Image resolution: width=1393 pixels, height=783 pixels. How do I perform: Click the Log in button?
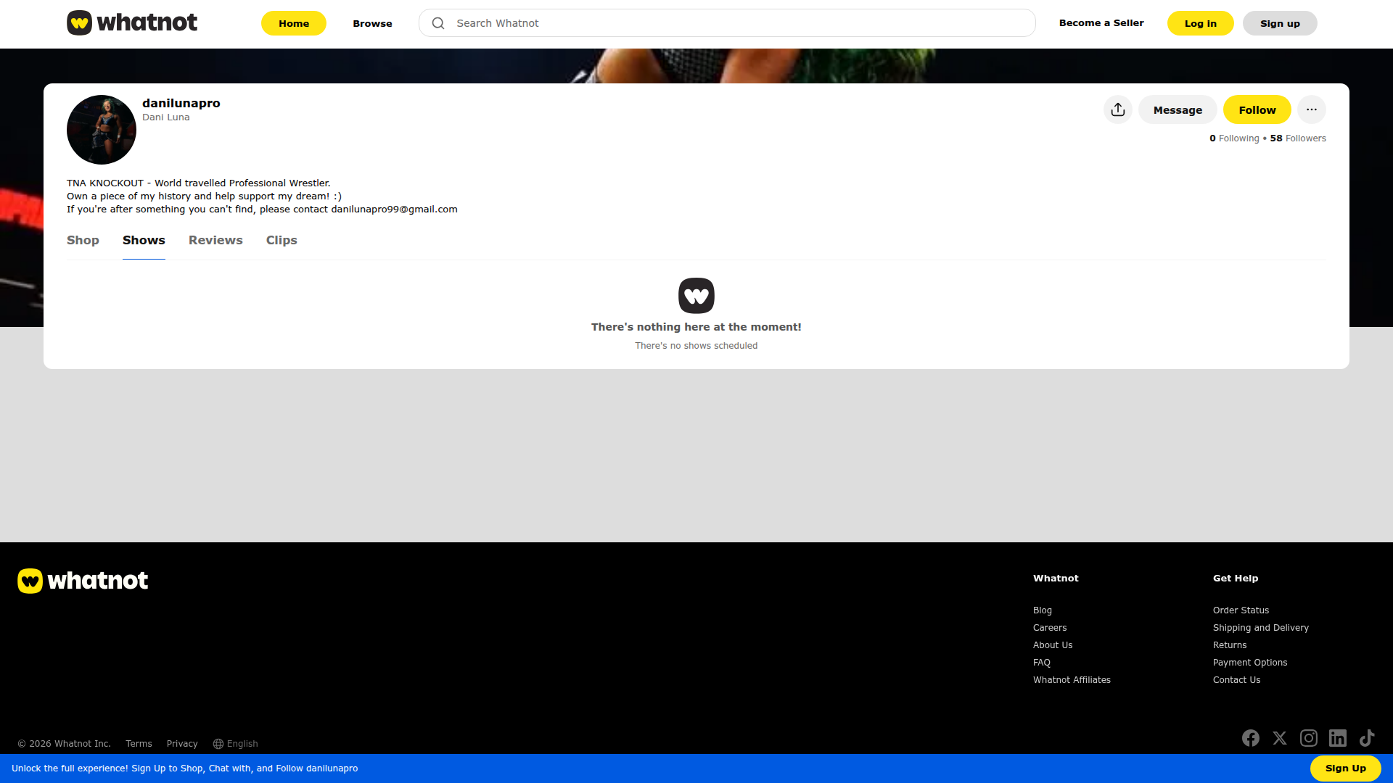(1201, 23)
